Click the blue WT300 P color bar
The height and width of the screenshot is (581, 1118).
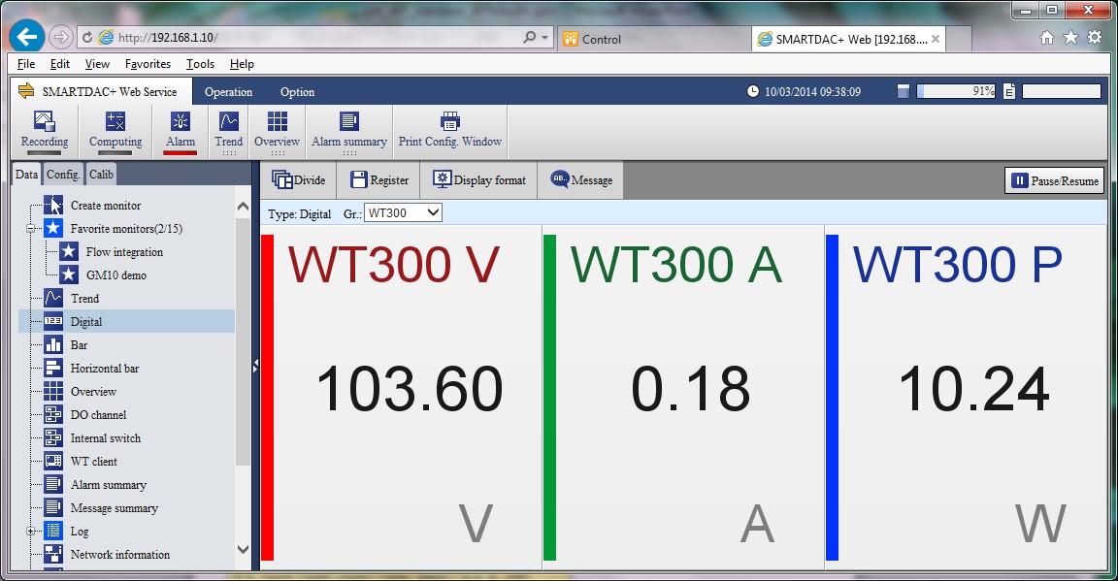tap(832, 398)
